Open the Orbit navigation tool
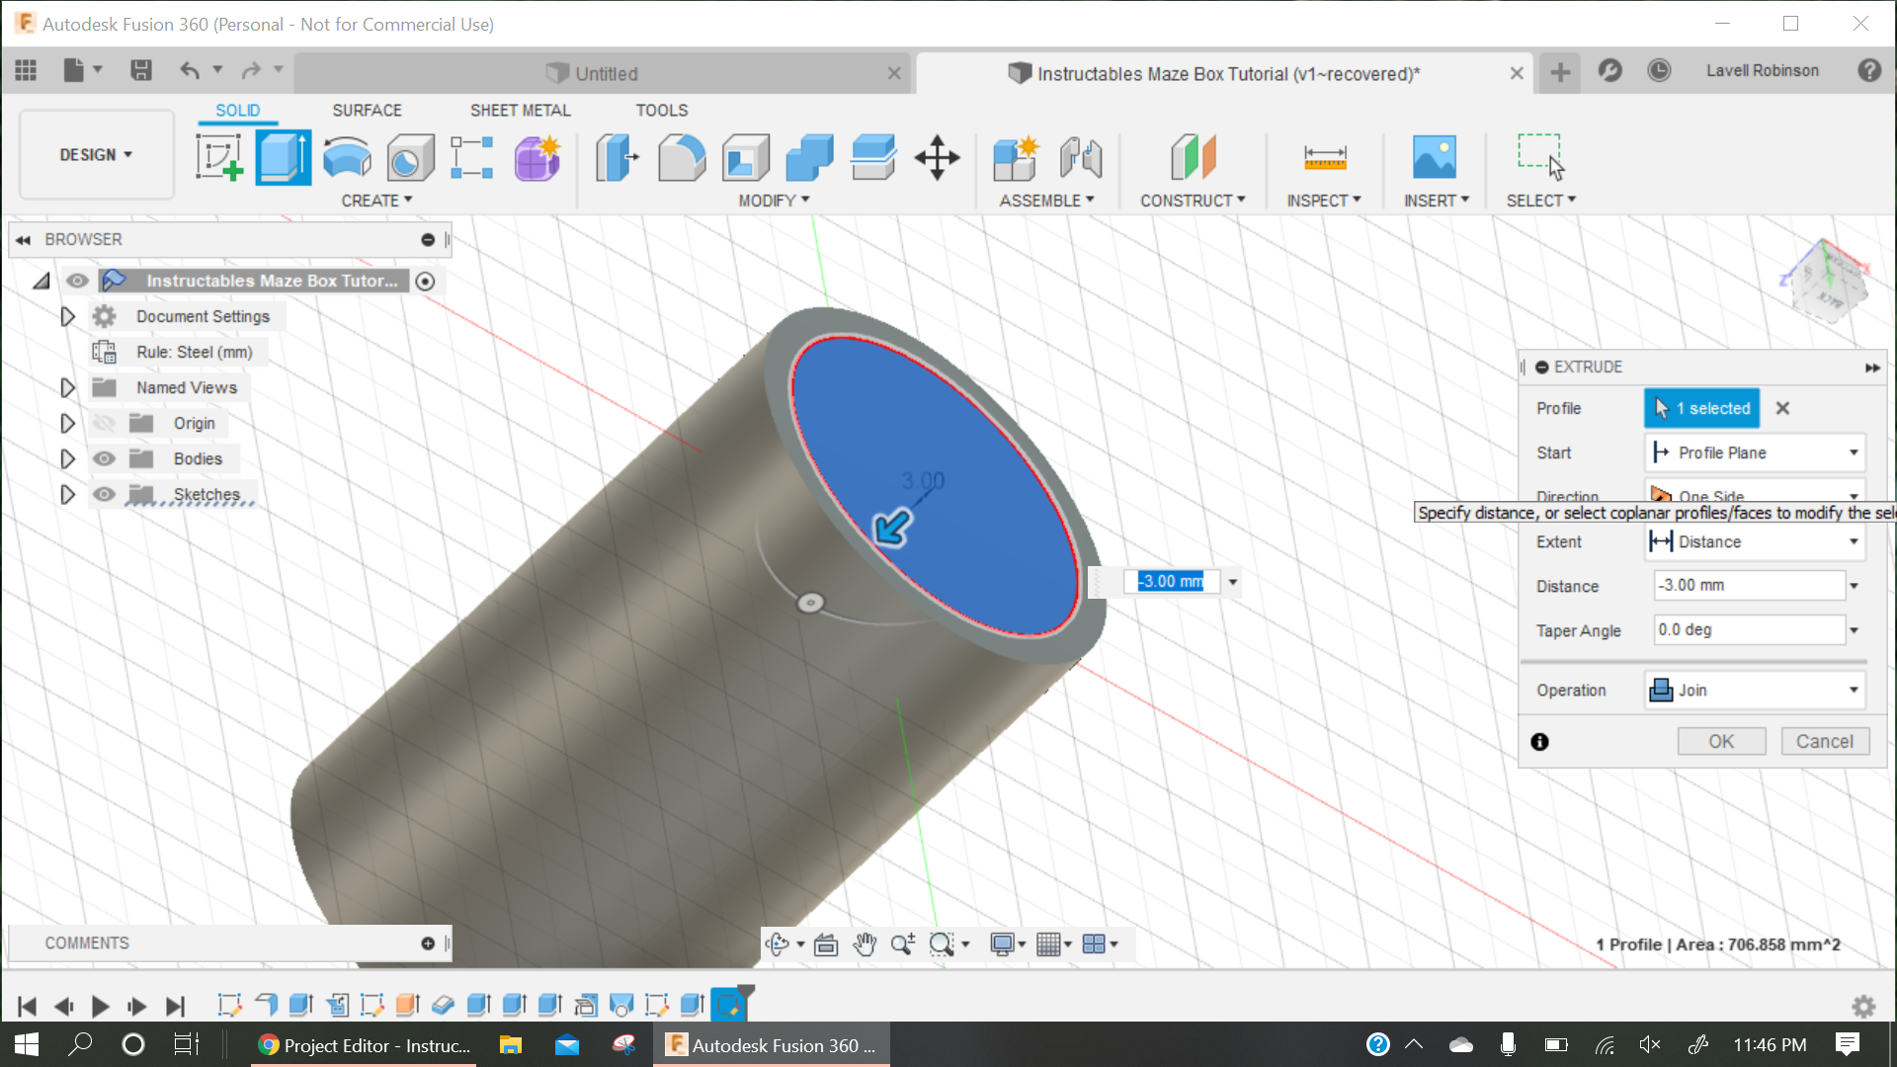The width and height of the screenshot is (1897, 1067). tap(778, 944)
